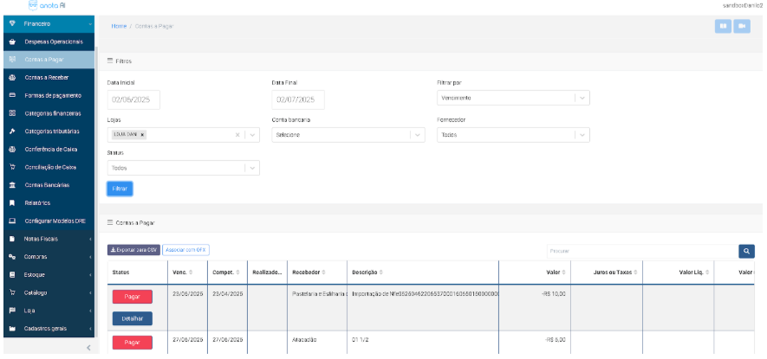Clear all selected stores in Lojas

click(237, 135)
